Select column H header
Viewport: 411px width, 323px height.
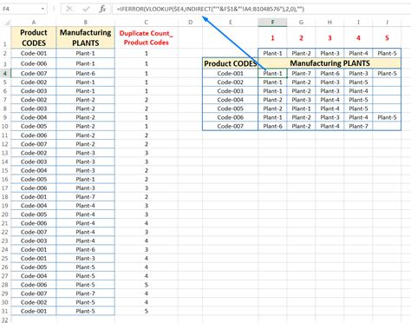point(329,23)
